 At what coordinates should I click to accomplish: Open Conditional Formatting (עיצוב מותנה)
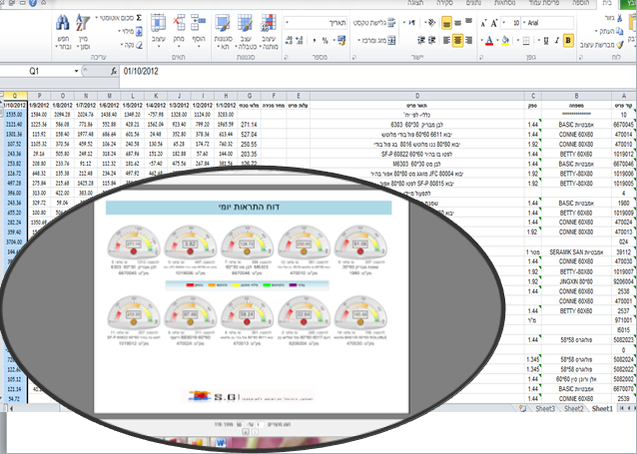click(x=269, y=32)
